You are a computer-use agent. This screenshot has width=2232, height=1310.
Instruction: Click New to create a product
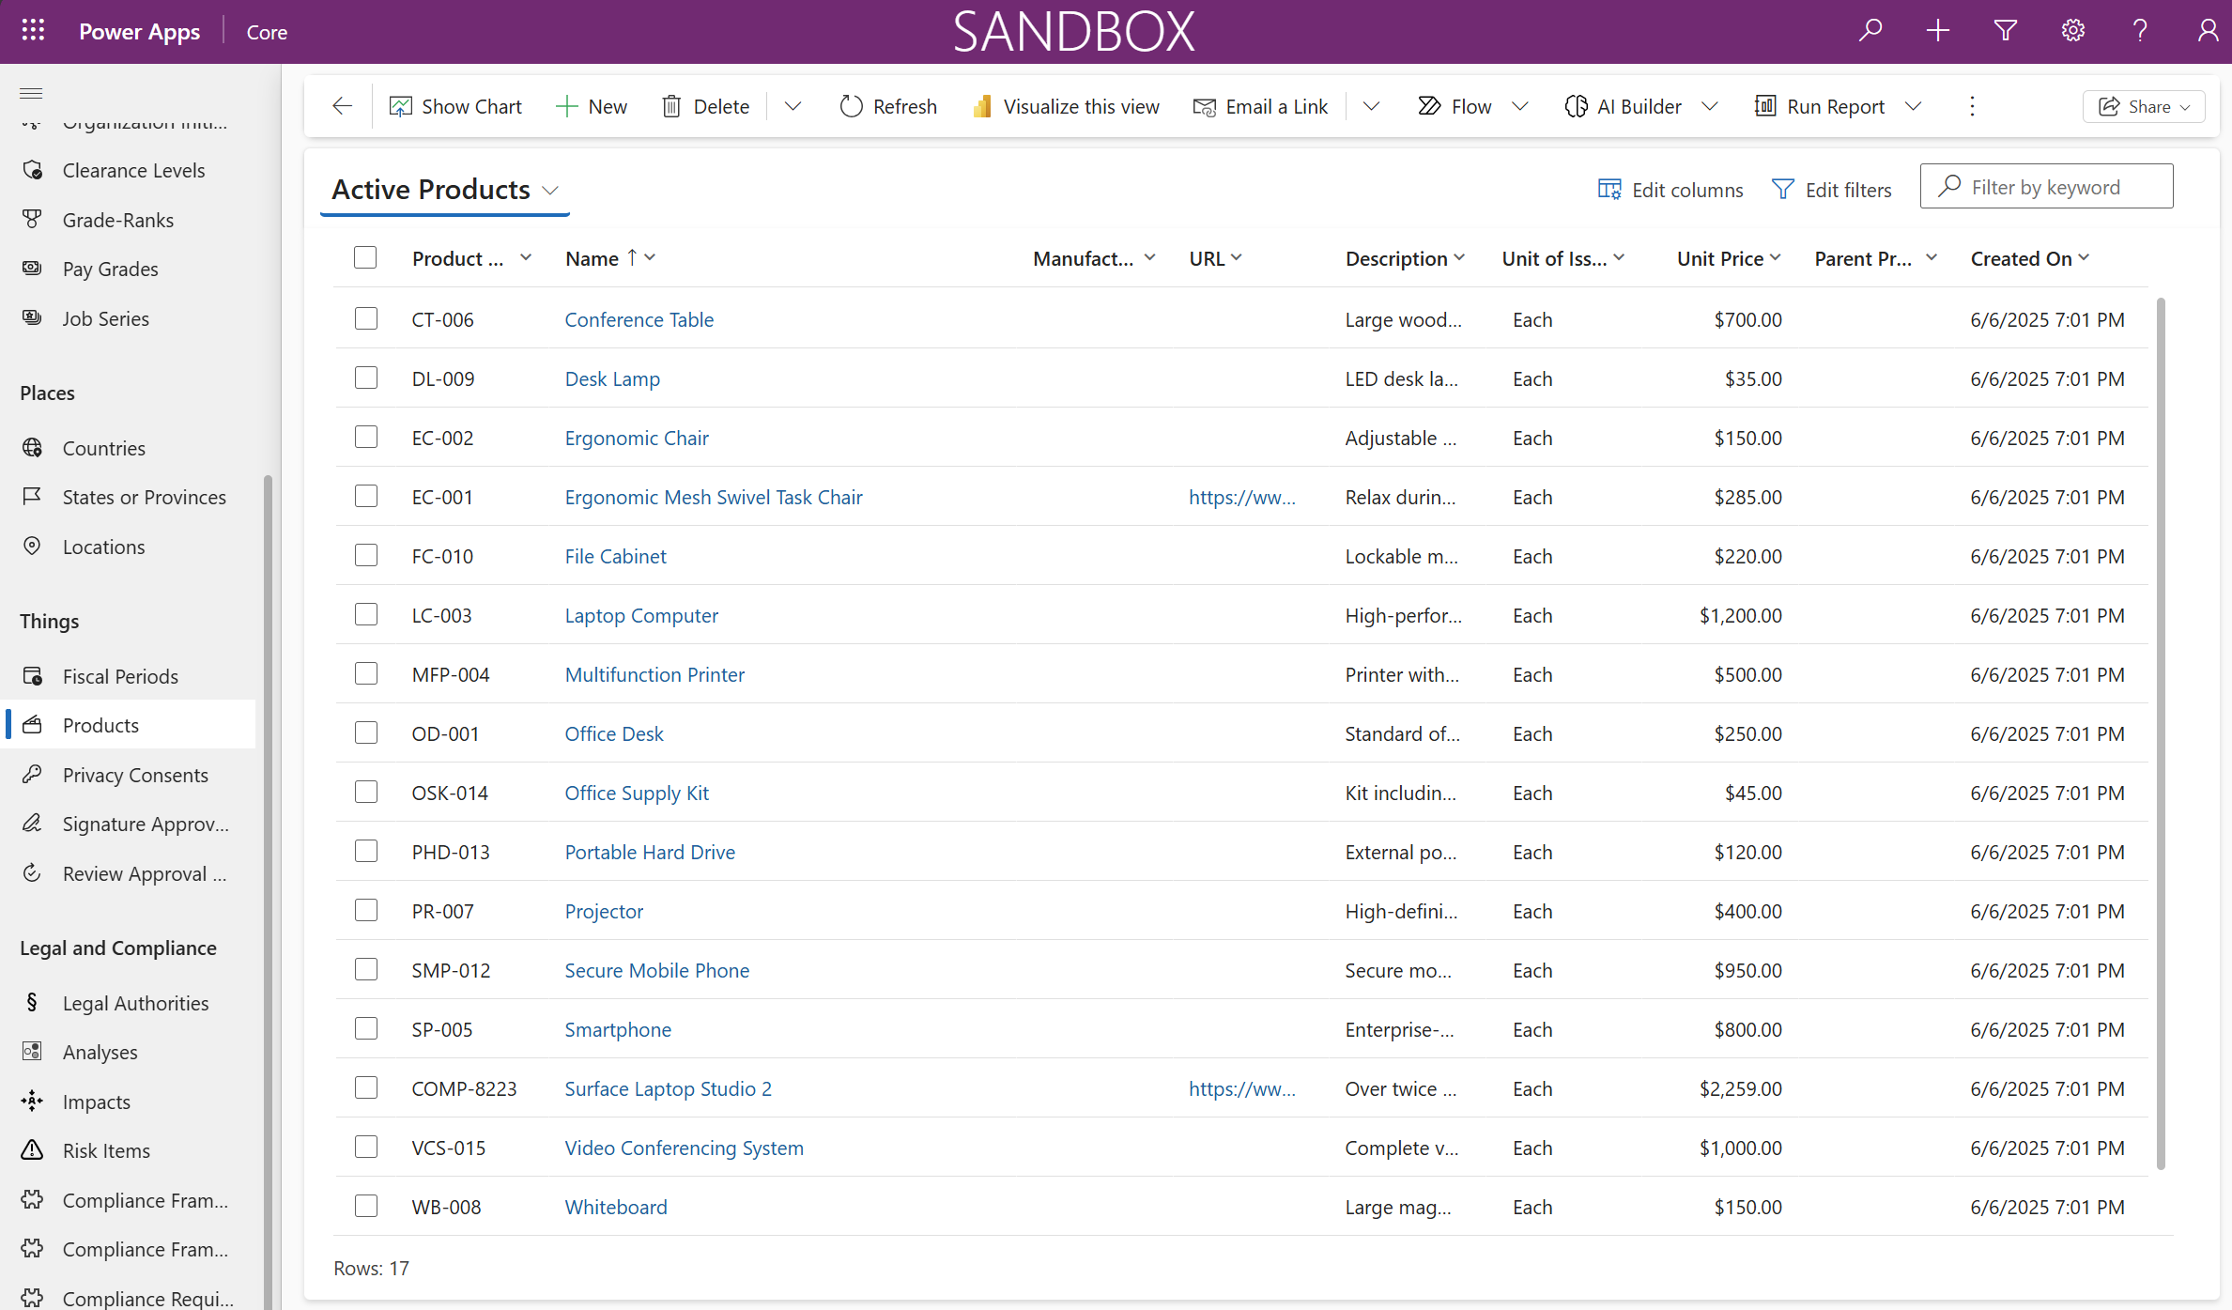(591, 106)
